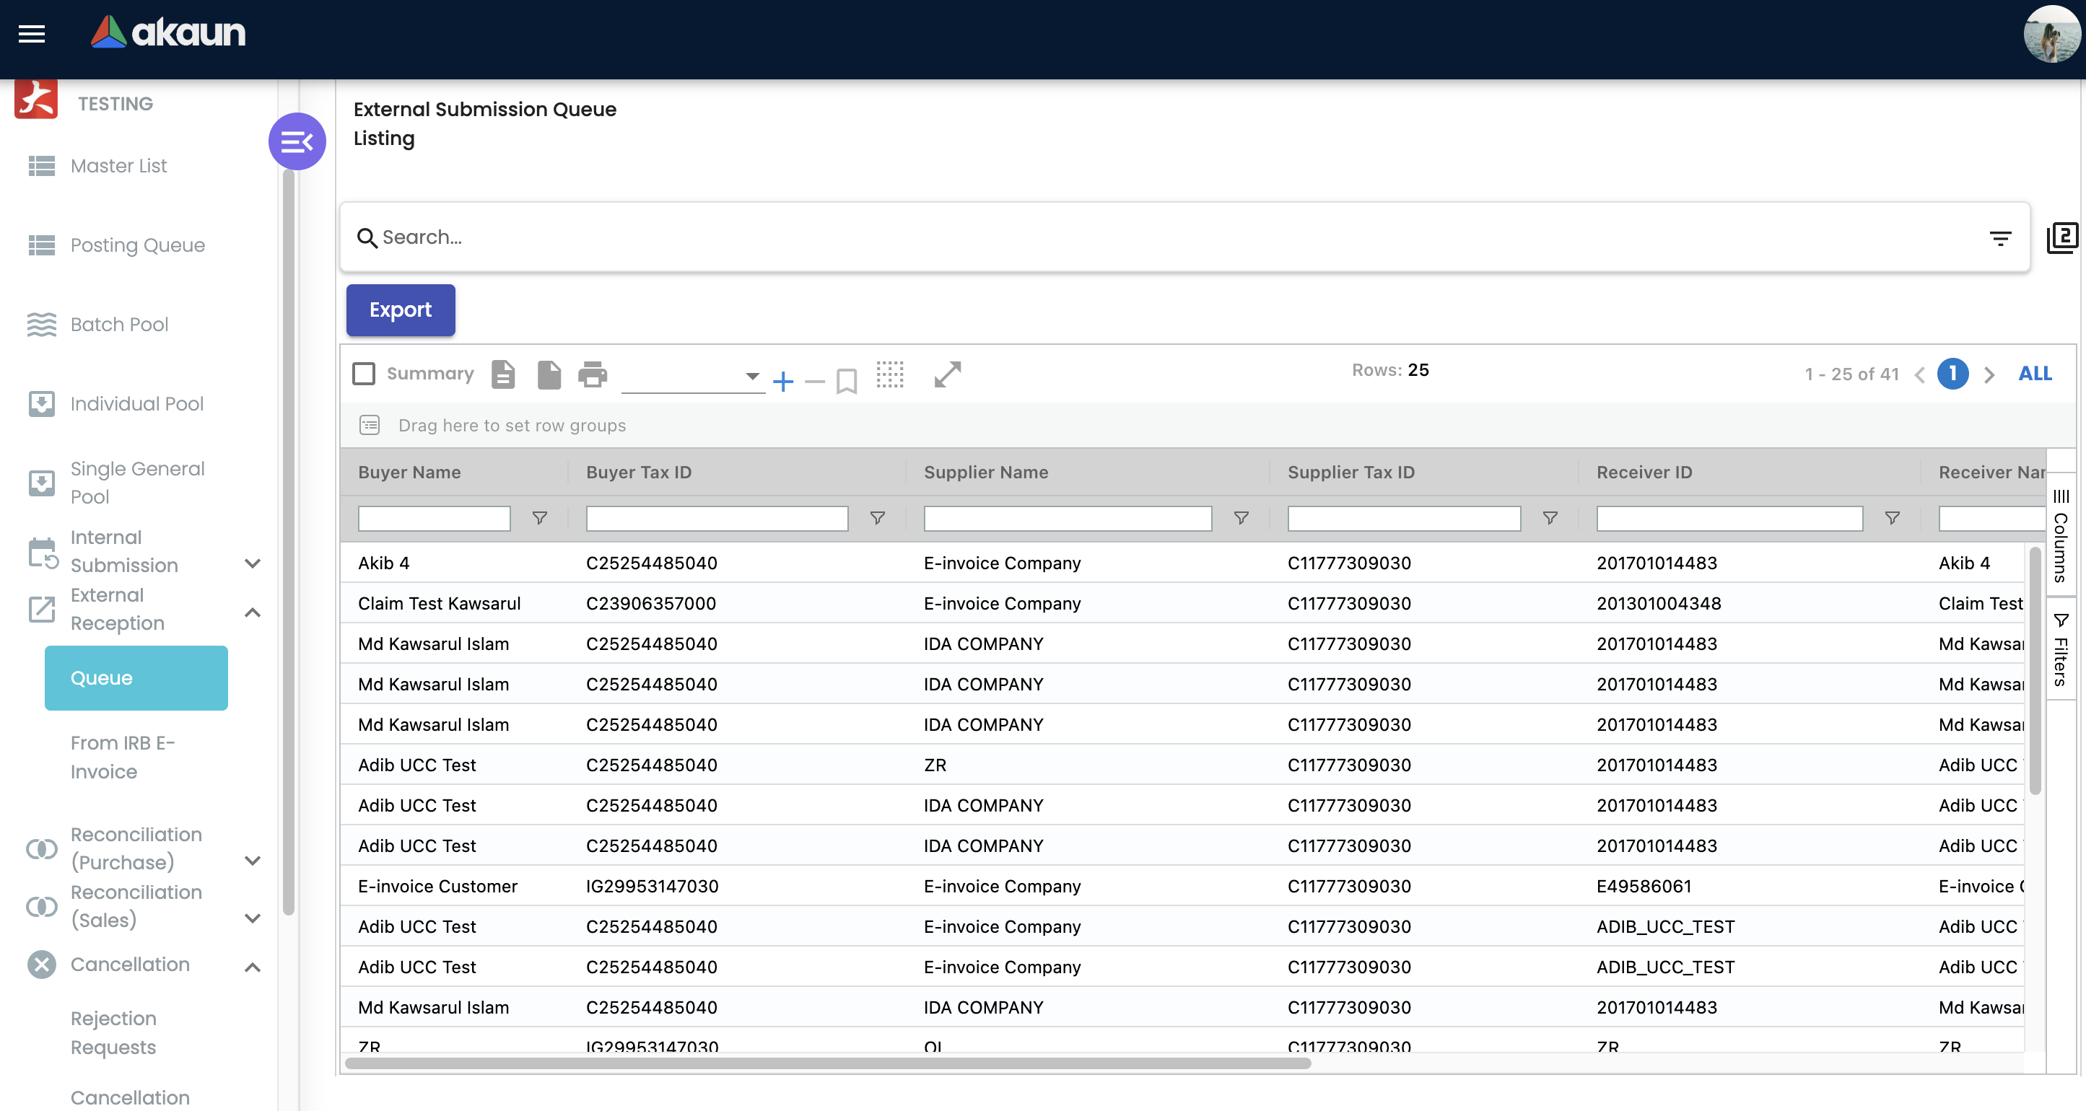Click the External Reception open-link icon
The height and width of the screenshot is (1111, 2086).
[42, 610]
